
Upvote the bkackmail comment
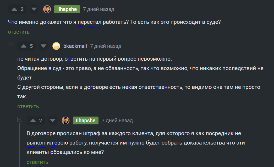coord(24,46)
